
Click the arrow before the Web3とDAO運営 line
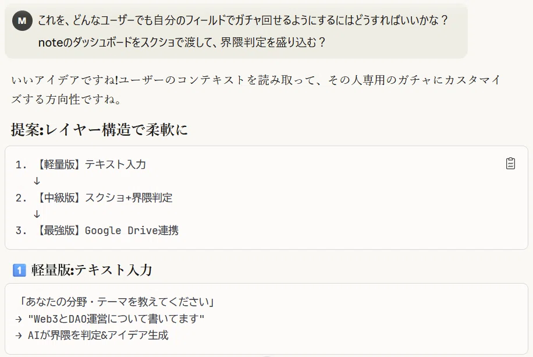point(19,319)
